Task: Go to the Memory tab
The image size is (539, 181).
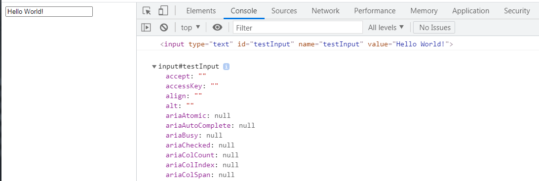Action: coord(424,11)
